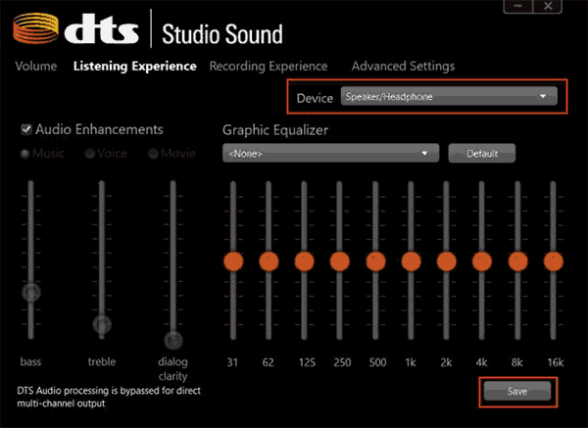Screen dimensions: 588x428
Task: Click the 500 Hz equalizer knob
Action: [x=375, y=262]
